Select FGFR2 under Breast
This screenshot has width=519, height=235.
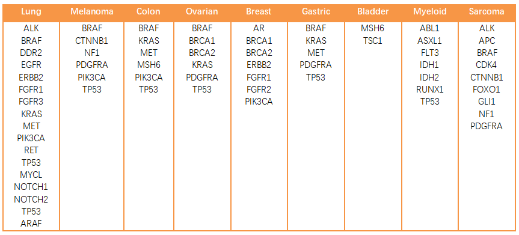point(259,90)
